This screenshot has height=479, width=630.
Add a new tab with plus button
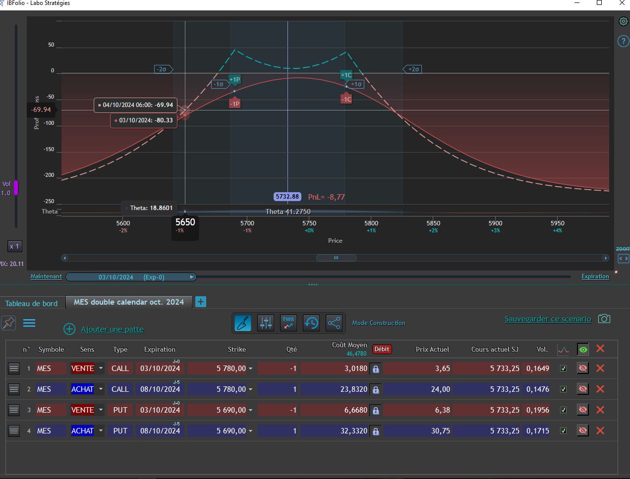[201, 302]
